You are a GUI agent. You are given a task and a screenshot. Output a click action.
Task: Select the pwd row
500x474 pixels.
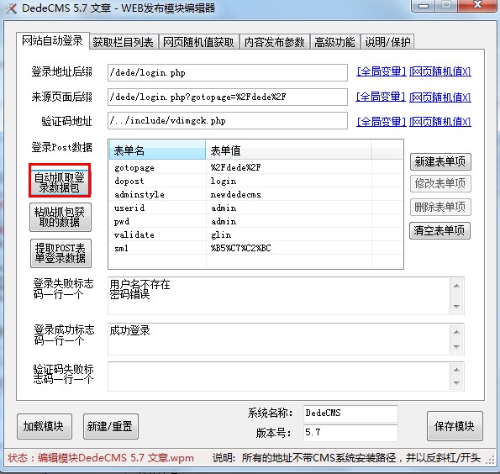(255, 221)
